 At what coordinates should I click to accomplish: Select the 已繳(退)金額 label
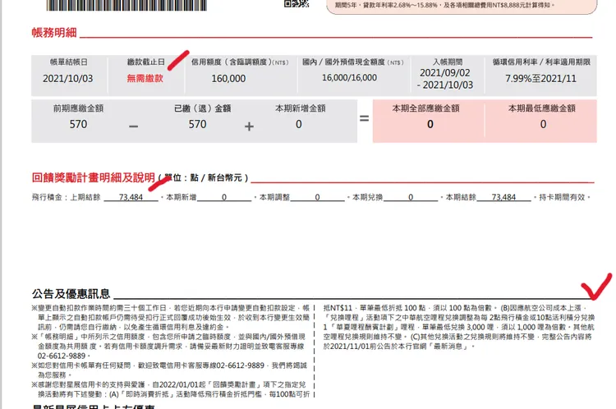click(203, 108)
